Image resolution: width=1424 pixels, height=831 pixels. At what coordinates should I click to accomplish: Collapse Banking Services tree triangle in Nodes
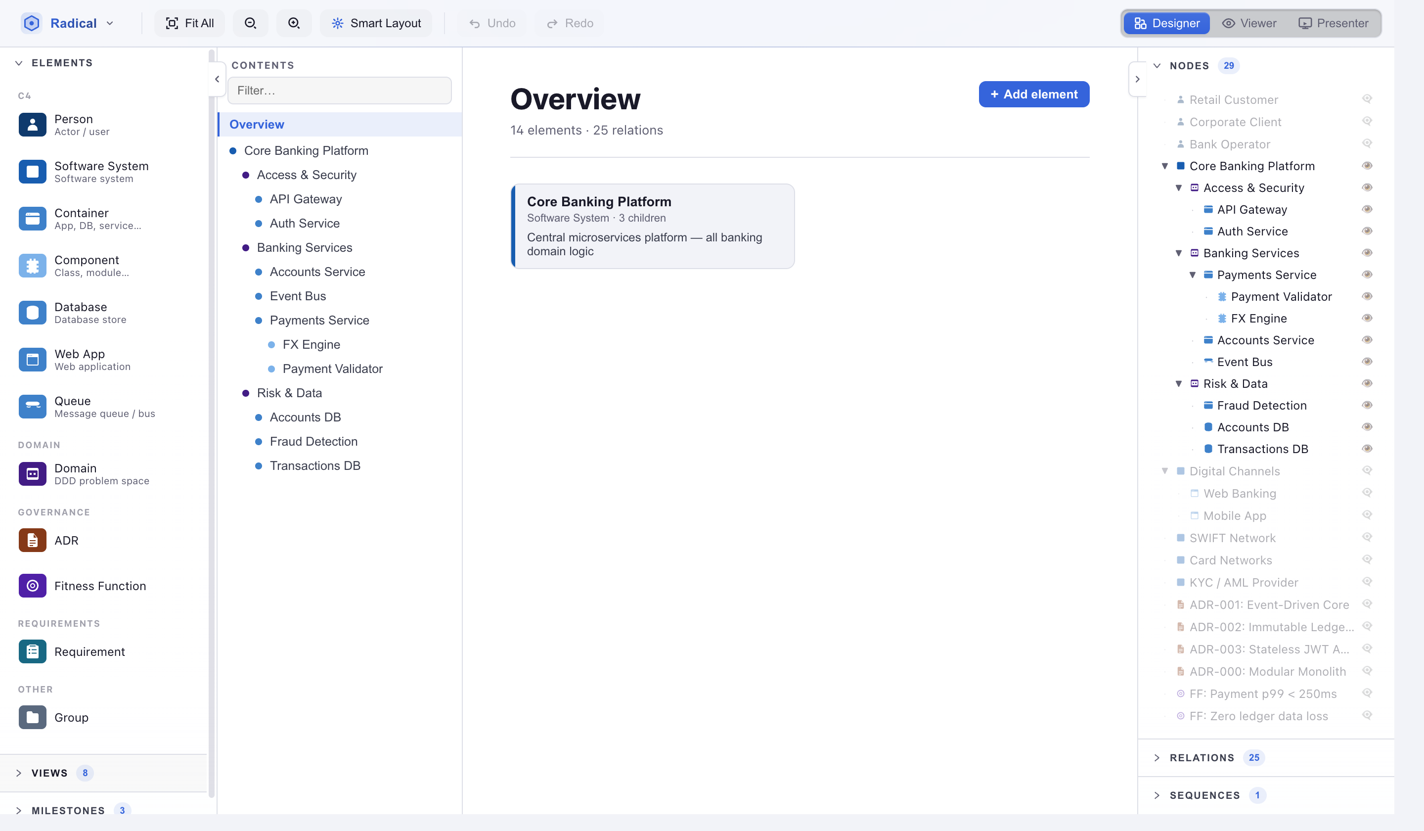1179,253
